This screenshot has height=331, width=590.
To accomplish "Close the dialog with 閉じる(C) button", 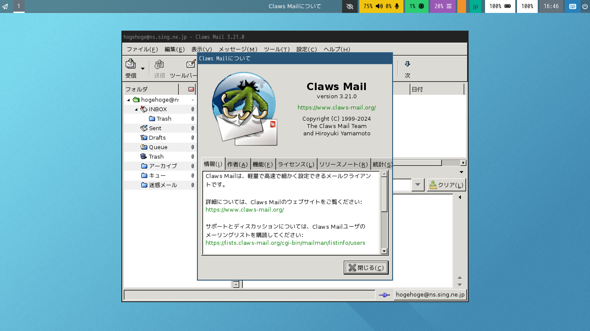I will click(366, 268).
